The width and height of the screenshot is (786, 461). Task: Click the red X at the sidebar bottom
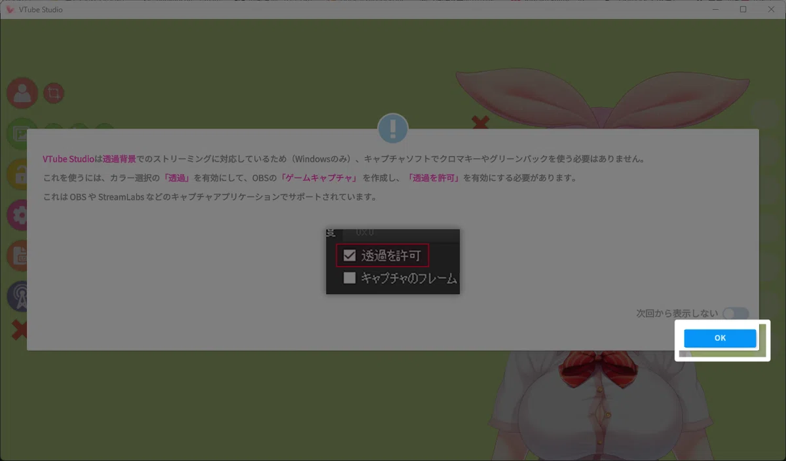[x=20, y=330]
